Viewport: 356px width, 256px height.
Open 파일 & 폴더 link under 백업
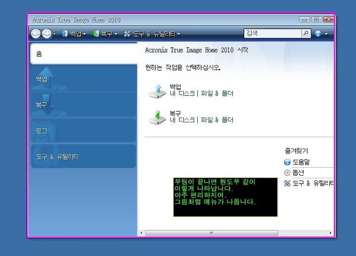(217, 93)
